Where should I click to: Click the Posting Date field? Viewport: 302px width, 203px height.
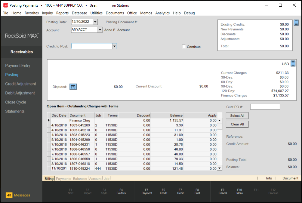click(x=82, y=22)
